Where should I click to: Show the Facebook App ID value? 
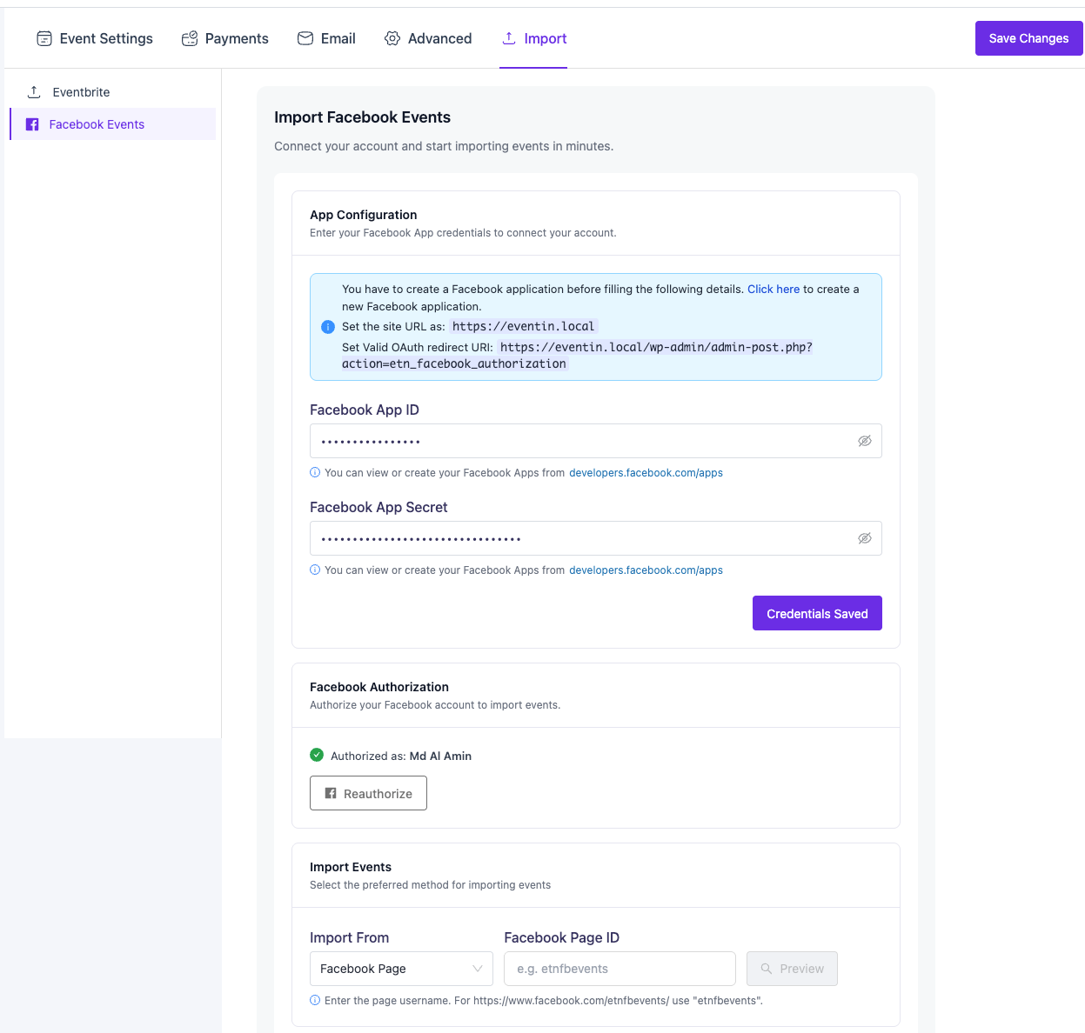(864, 441)
